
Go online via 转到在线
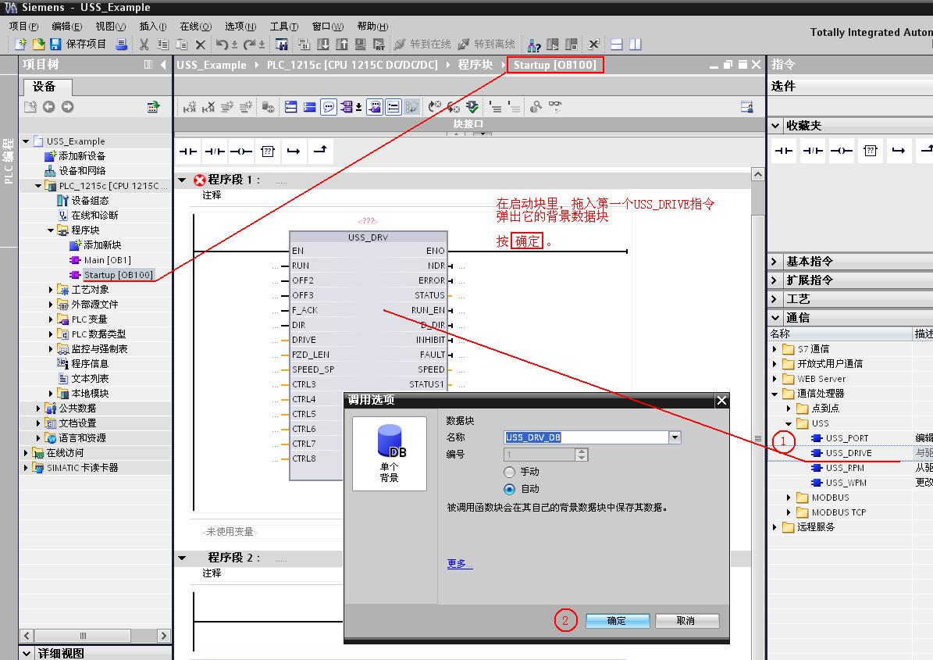pos(422,44)
